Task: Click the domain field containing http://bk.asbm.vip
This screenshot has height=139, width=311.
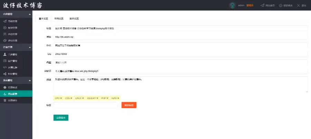Action: 180,36
